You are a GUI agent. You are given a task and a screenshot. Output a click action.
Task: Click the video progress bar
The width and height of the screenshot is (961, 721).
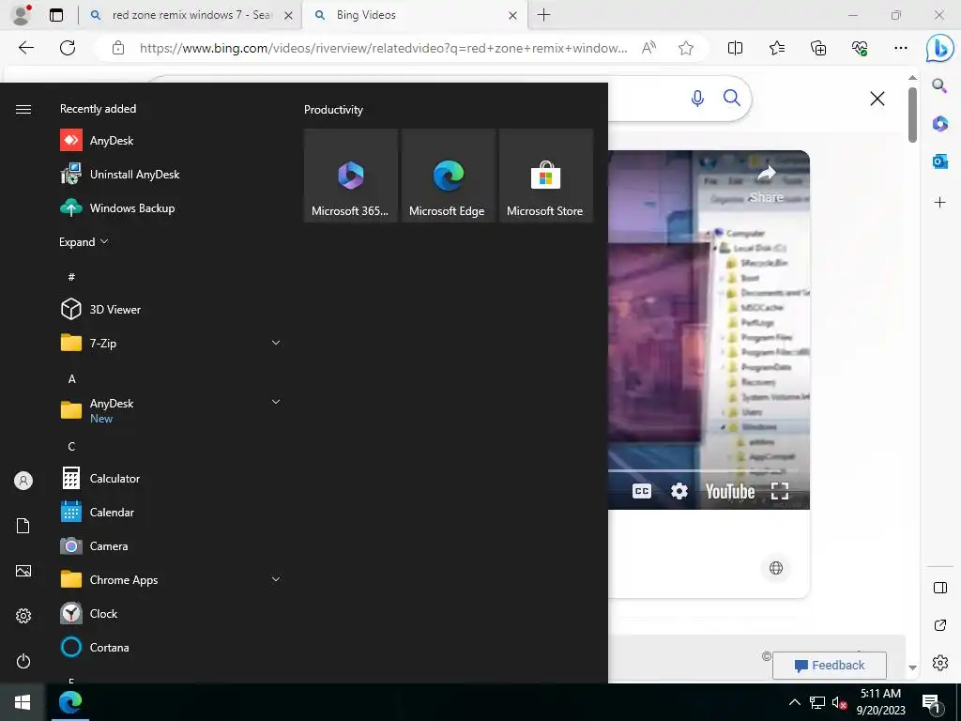click(703, 471)
